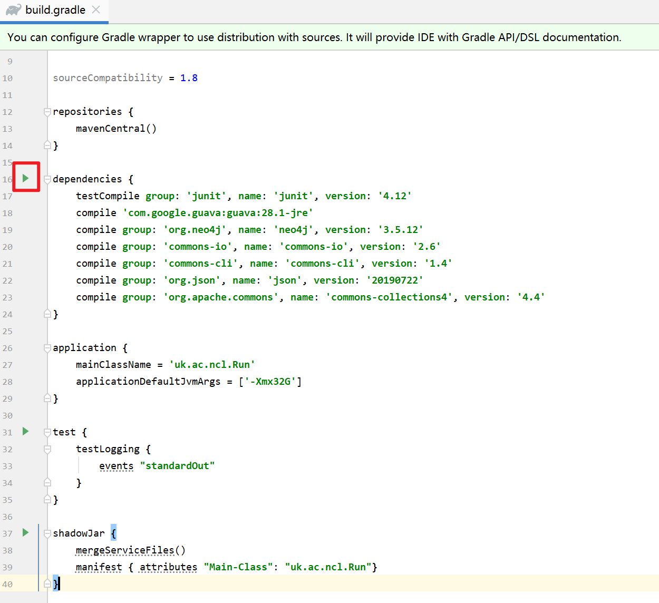Click line number 23 in the gutter
The height and width of the screenshot is (603, 659).
coord(7,298)
